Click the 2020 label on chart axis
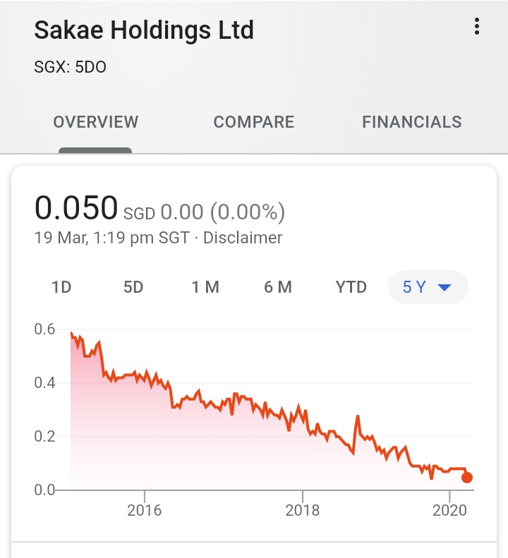Viewport: 508px width, 558px height. click(x=449, y=510)
